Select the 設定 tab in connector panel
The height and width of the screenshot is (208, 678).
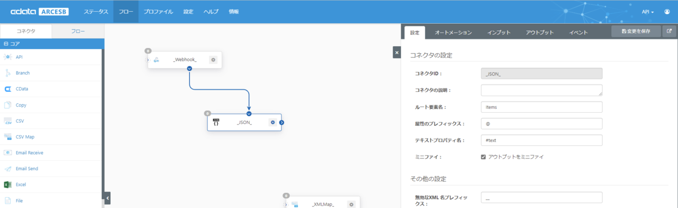tap(415, 32)
